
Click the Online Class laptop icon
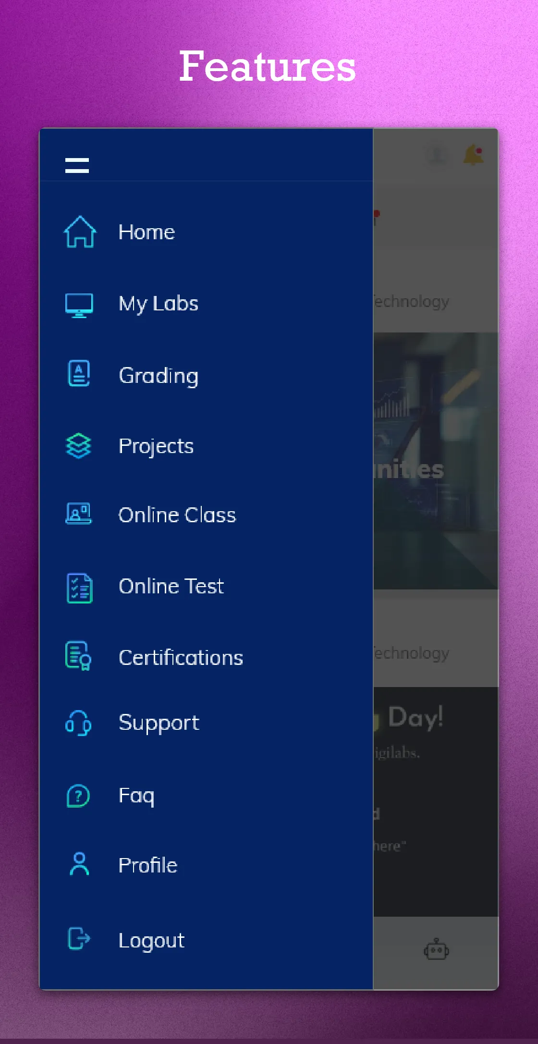79,513
